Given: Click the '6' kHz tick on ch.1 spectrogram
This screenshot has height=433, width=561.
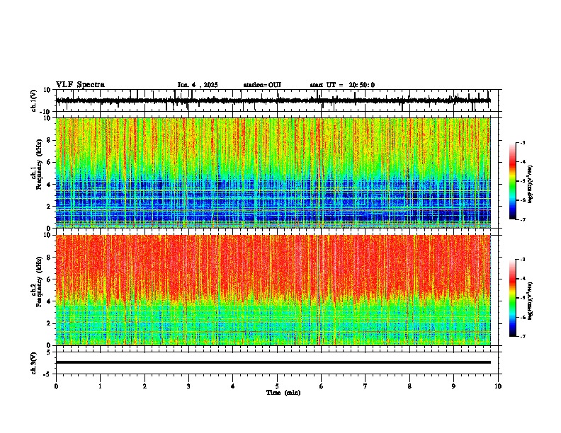Looking at the screenshot, I should pos(49,163).
